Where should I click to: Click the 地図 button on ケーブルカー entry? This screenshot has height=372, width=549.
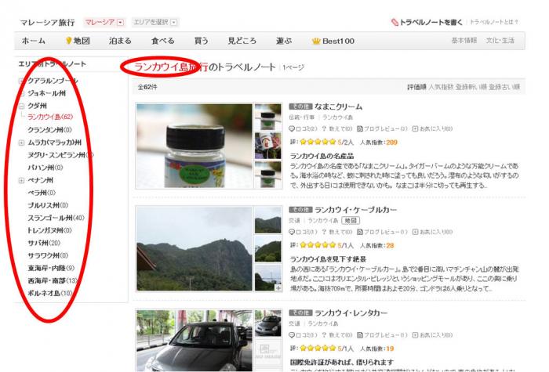pyautogui.click(x=351, y=221)
